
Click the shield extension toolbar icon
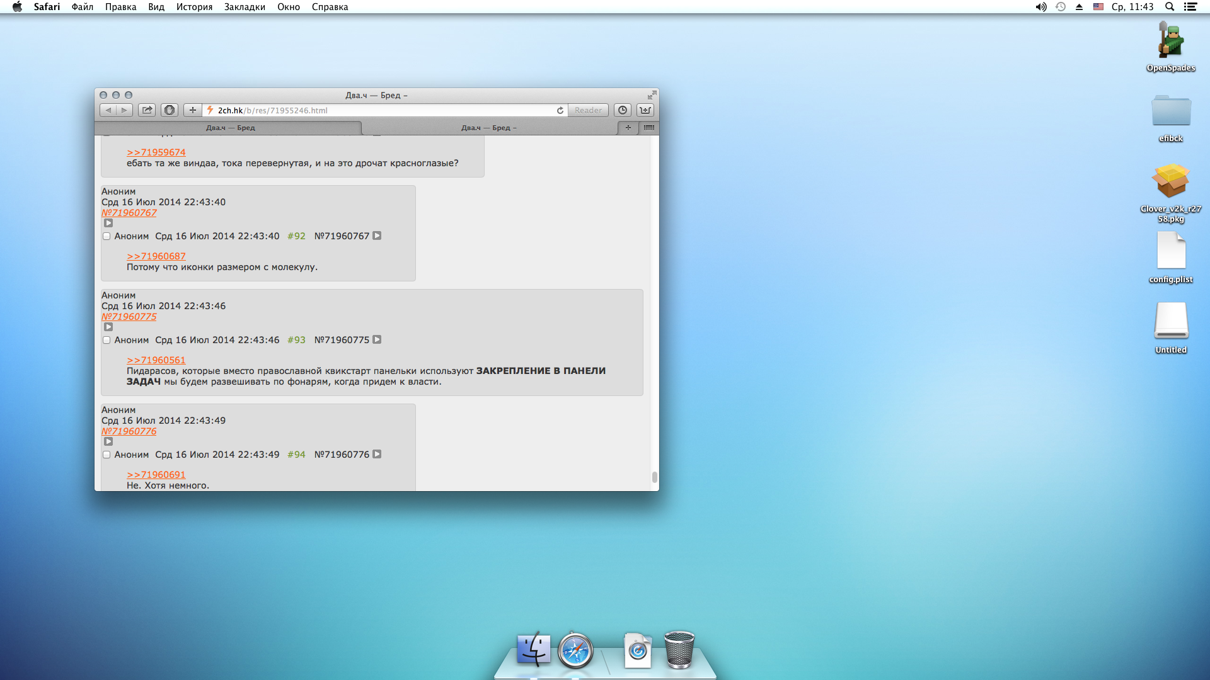[x=170, y=110]
